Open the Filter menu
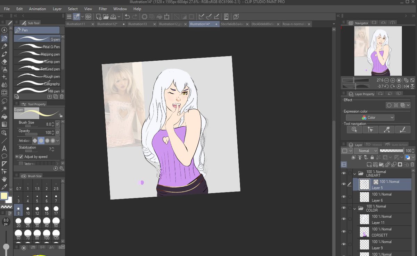The width and height of the screenshot is (417, 256). [103, 9]
